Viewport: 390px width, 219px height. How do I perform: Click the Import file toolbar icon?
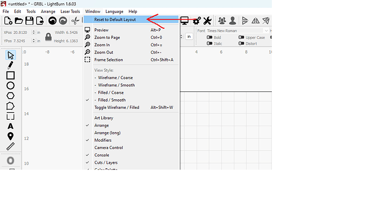[x=40, y=21]
